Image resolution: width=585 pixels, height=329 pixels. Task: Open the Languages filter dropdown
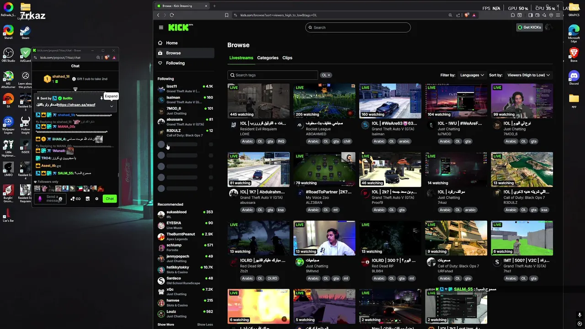[472, 75]
